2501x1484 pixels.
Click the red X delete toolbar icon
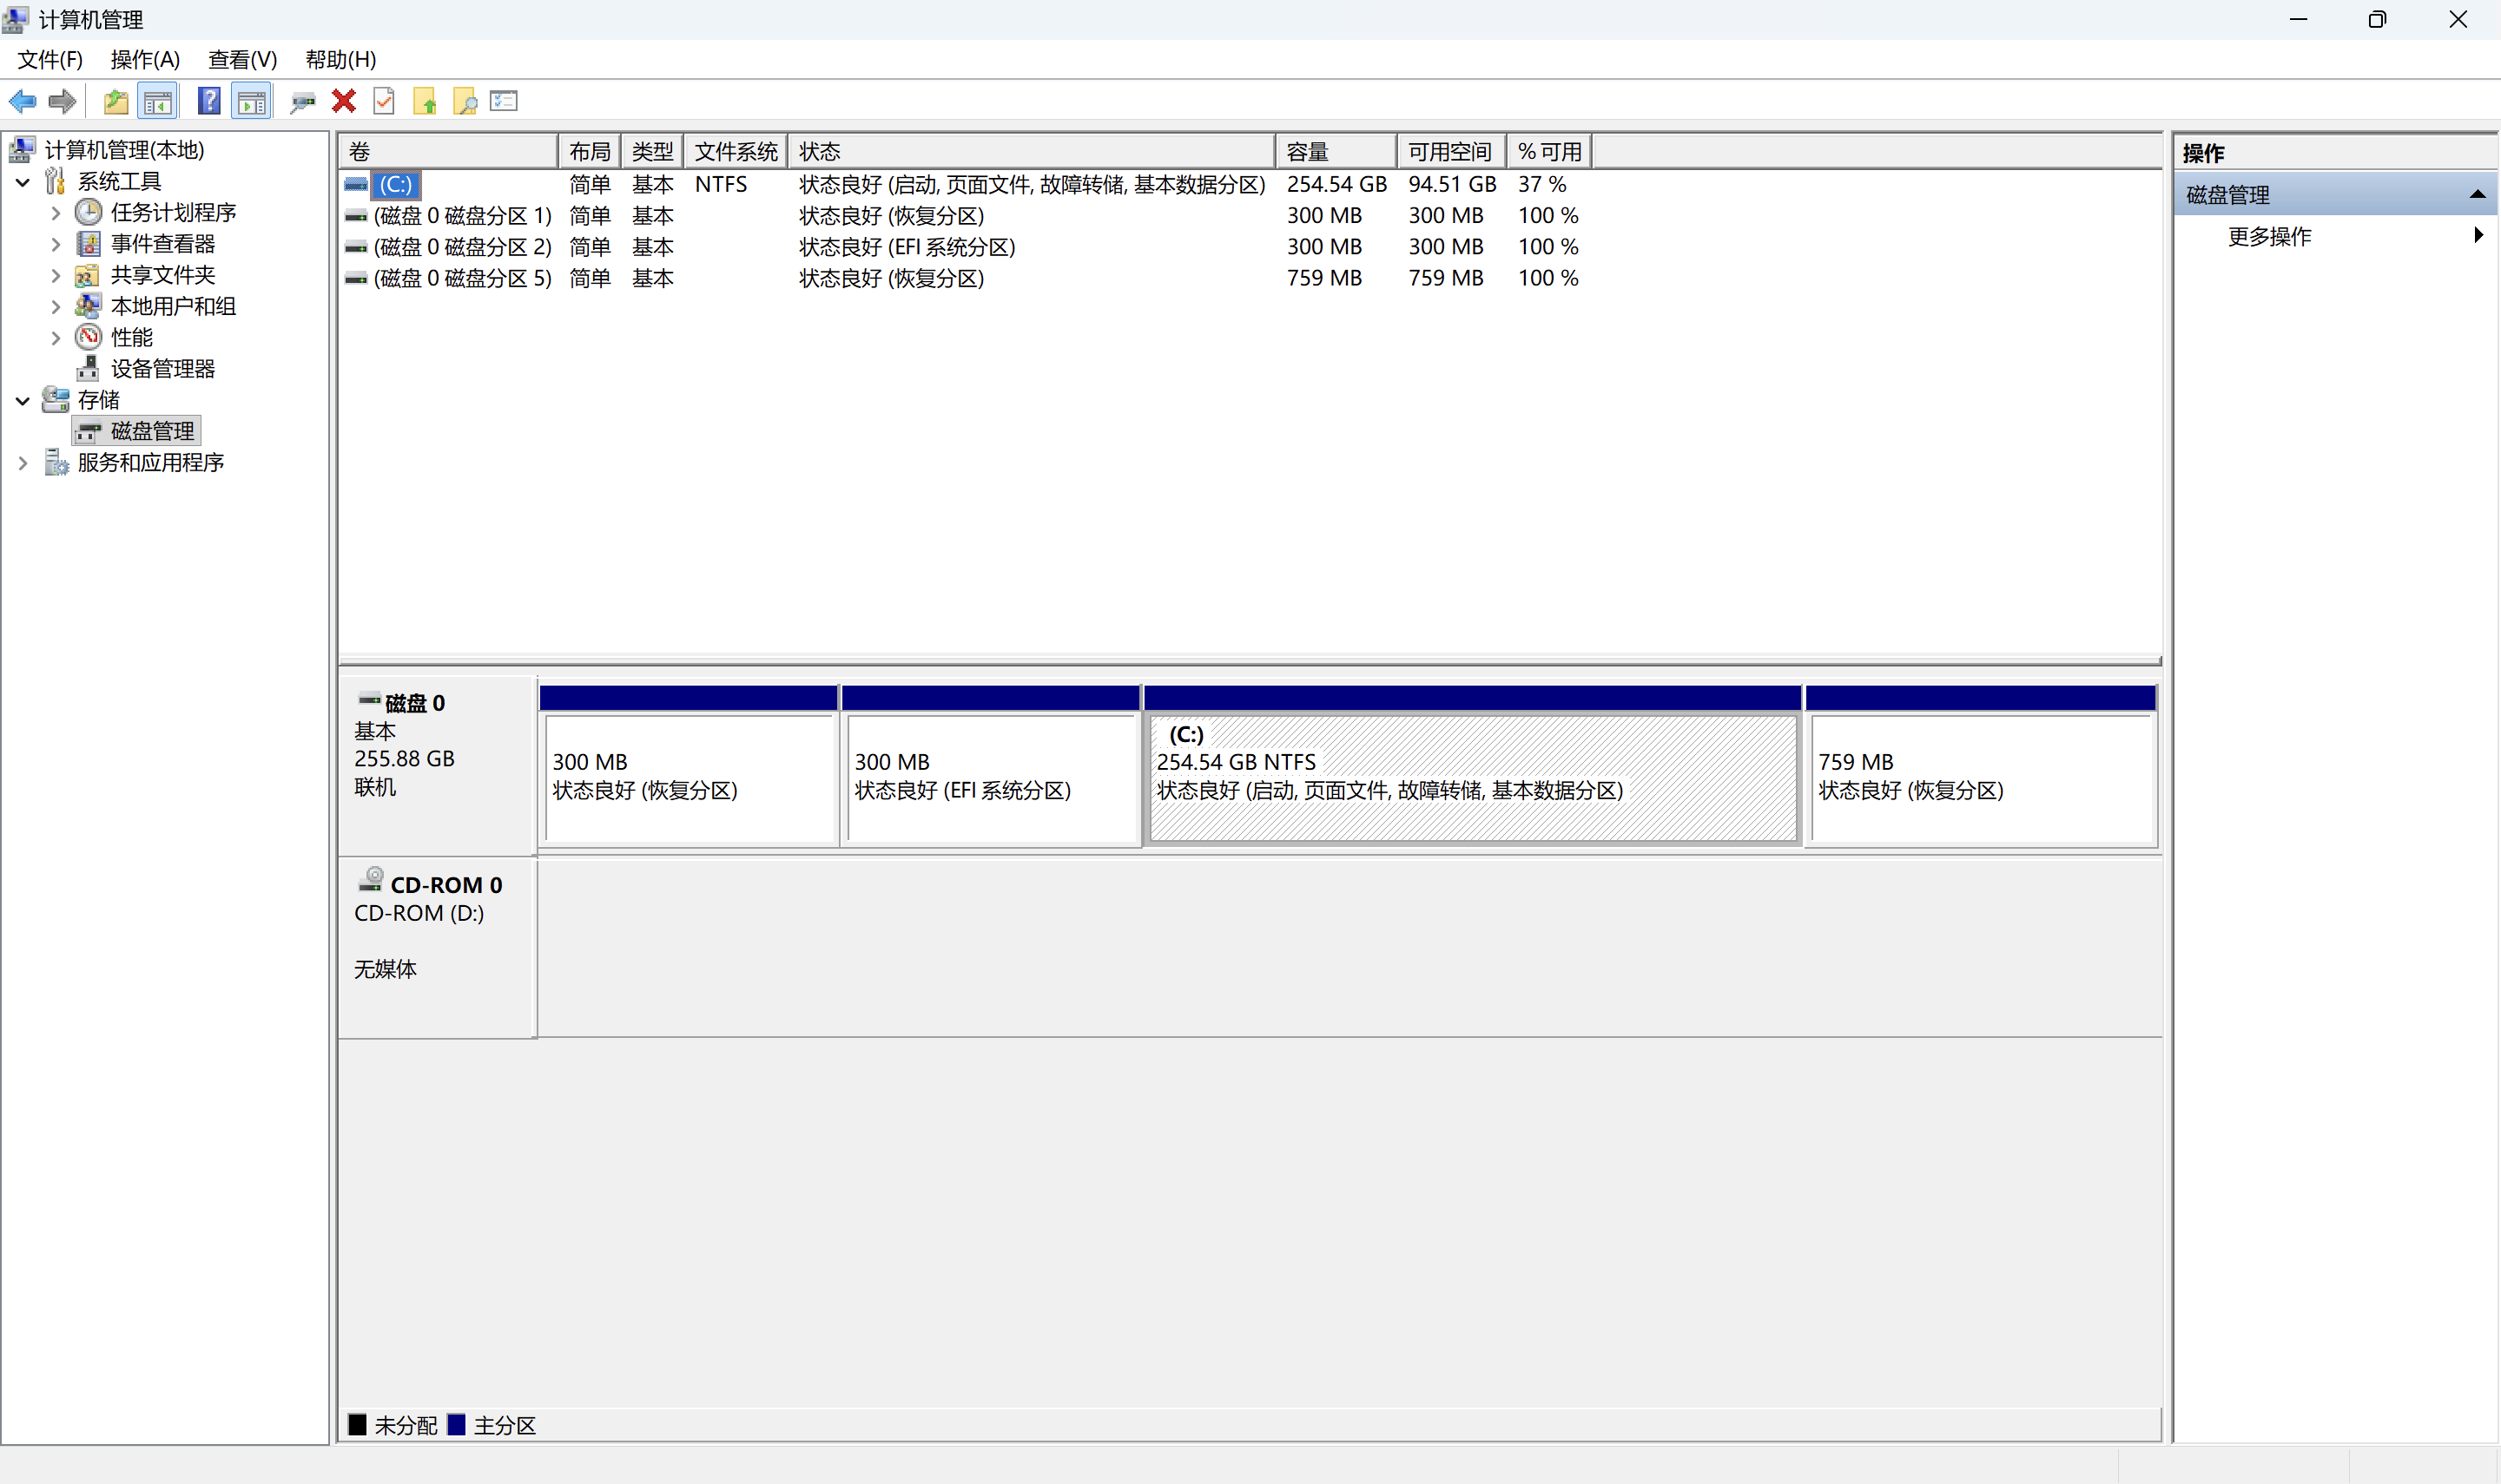tap(343, 101)
